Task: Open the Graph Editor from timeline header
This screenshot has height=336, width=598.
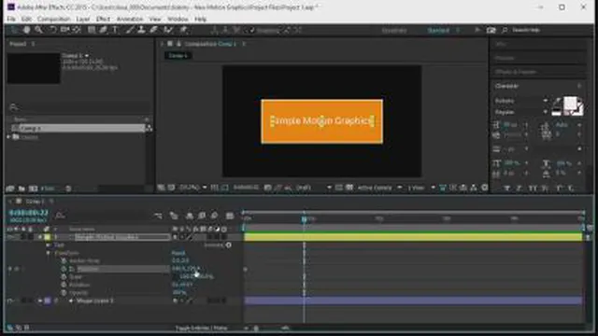Action: coord(230,216)
